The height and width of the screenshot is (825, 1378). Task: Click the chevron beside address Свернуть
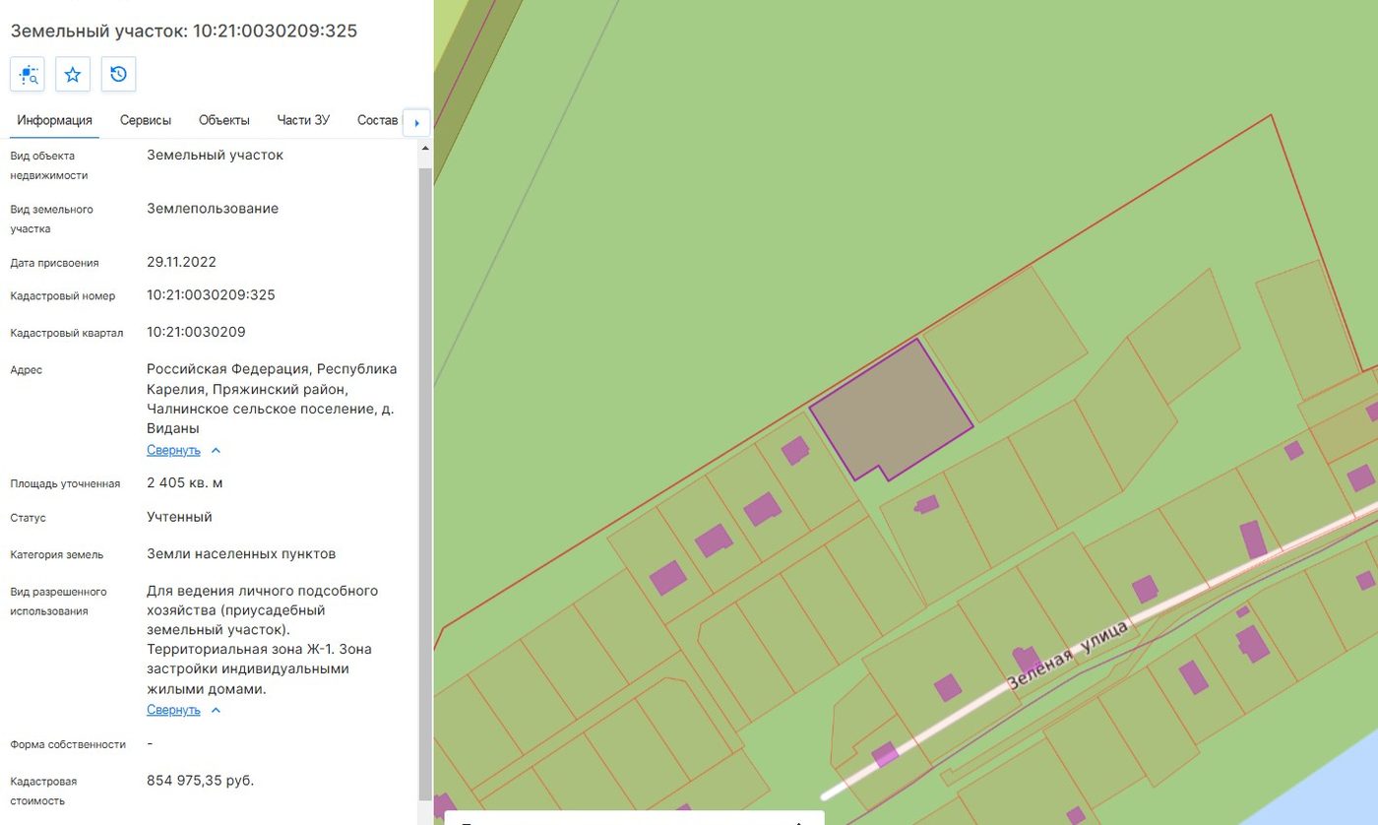pyautogui.click(x=217, y=451)
